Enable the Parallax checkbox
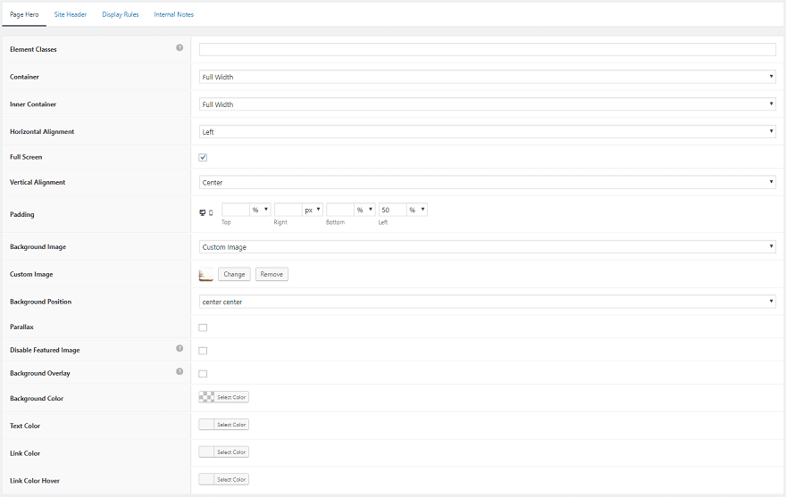 (203, 327)
